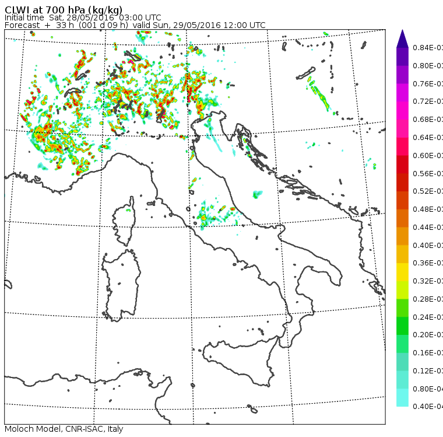Click the dark purple arrow atop the colorbar
443x437 pixels.
402,39
